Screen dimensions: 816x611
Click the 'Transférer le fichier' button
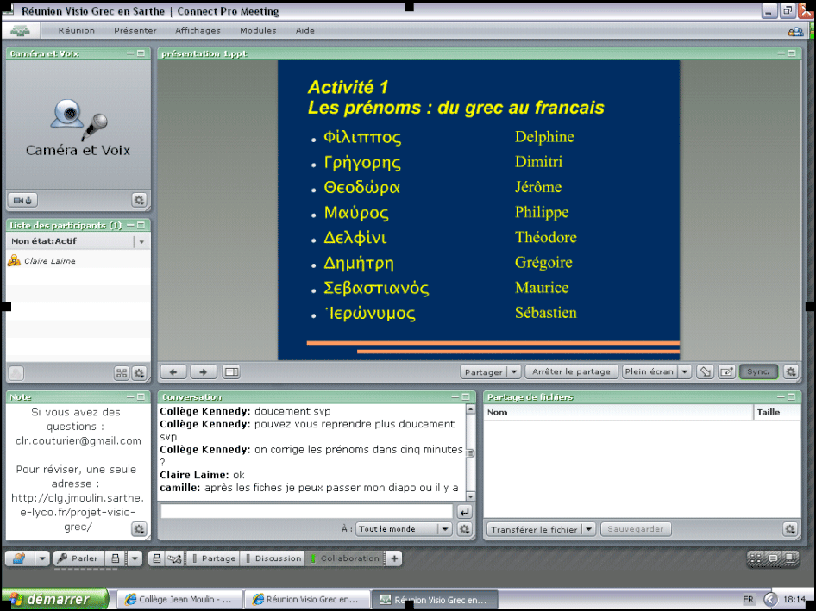click(x=534, y=529)
